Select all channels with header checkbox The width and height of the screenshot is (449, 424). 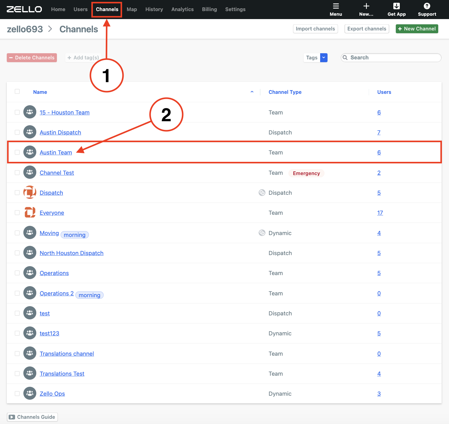pyautogui.click(x=17, y=91)
